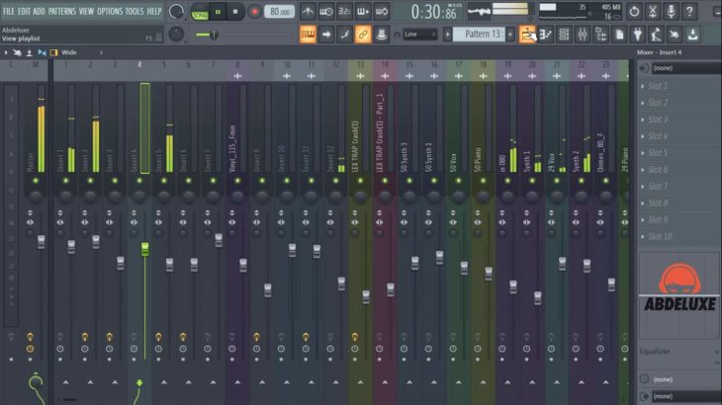Toggle effects enable on Master track

30,337
